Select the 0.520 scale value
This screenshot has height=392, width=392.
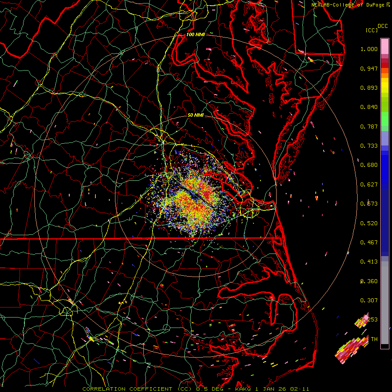tap(369, 223)
